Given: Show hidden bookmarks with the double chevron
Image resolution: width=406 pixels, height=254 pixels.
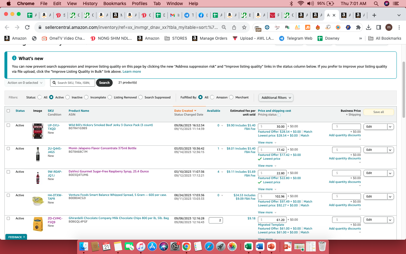Looking at the screenshot, I should point(360,38).
